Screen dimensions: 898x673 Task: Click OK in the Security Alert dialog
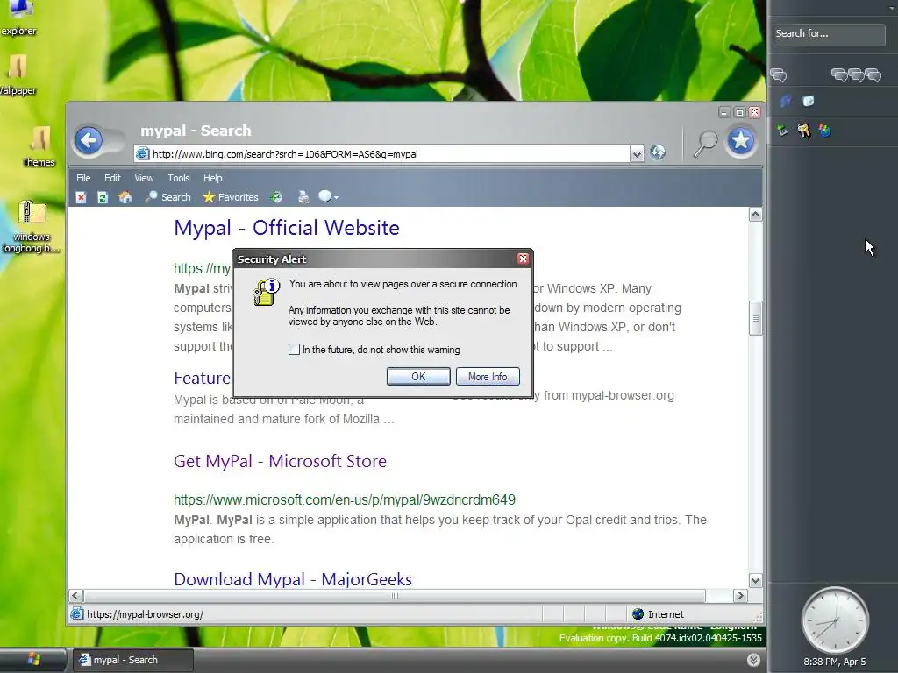click(418, 377)
